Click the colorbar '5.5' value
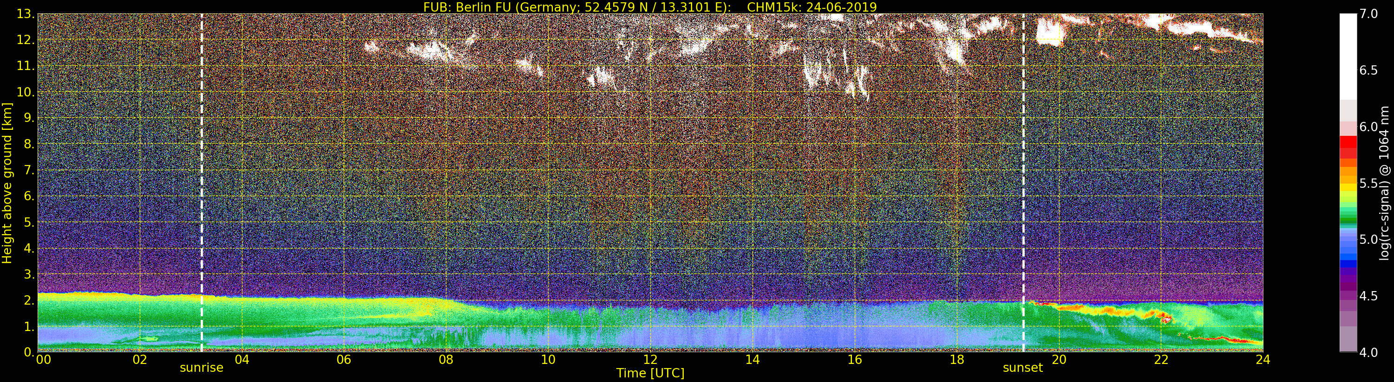Image resolution: width=1394 pixels, height=382 pixels. [x=1368, y=183]
